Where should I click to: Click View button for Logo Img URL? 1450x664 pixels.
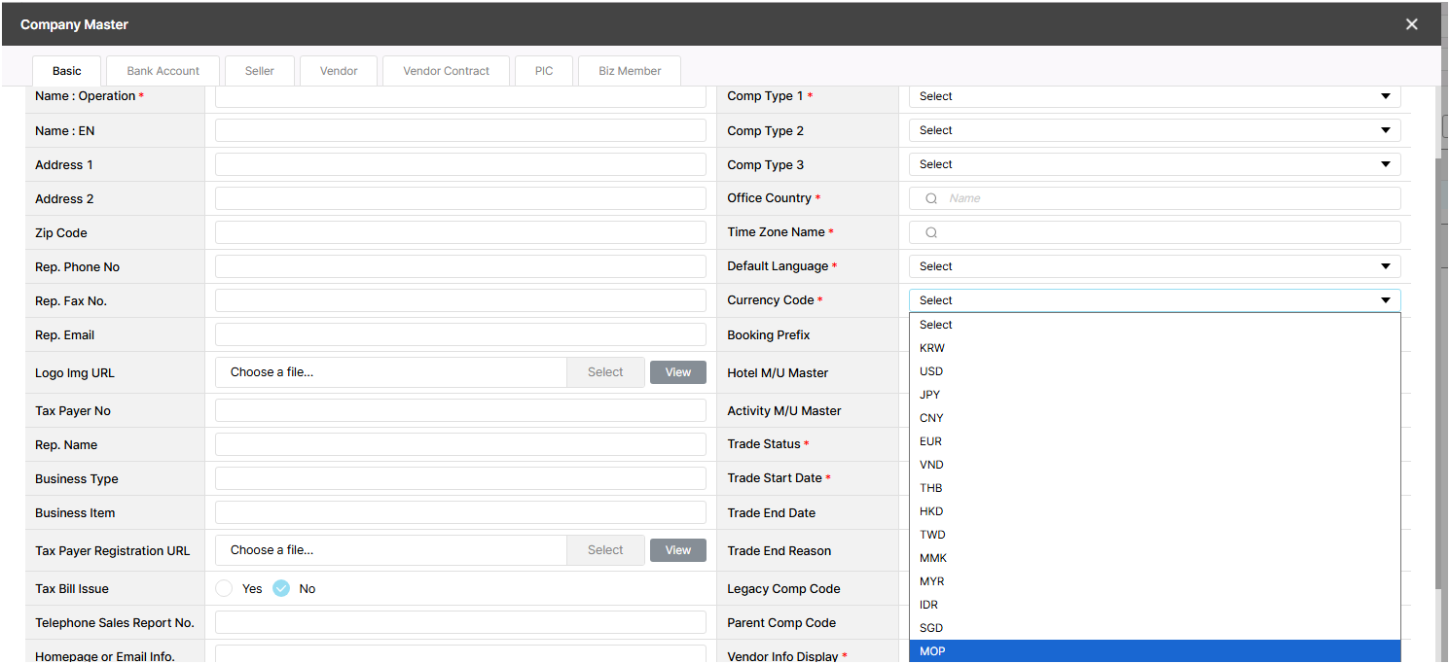pyautogui.click(x=677, y=372)
